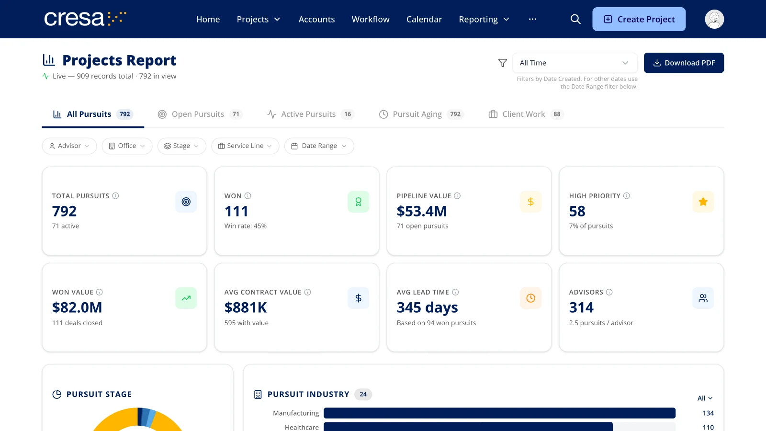Screen dimensions: 766x431
Task: Click info icon next to Pipeline Value
Action: coord(457,196)
